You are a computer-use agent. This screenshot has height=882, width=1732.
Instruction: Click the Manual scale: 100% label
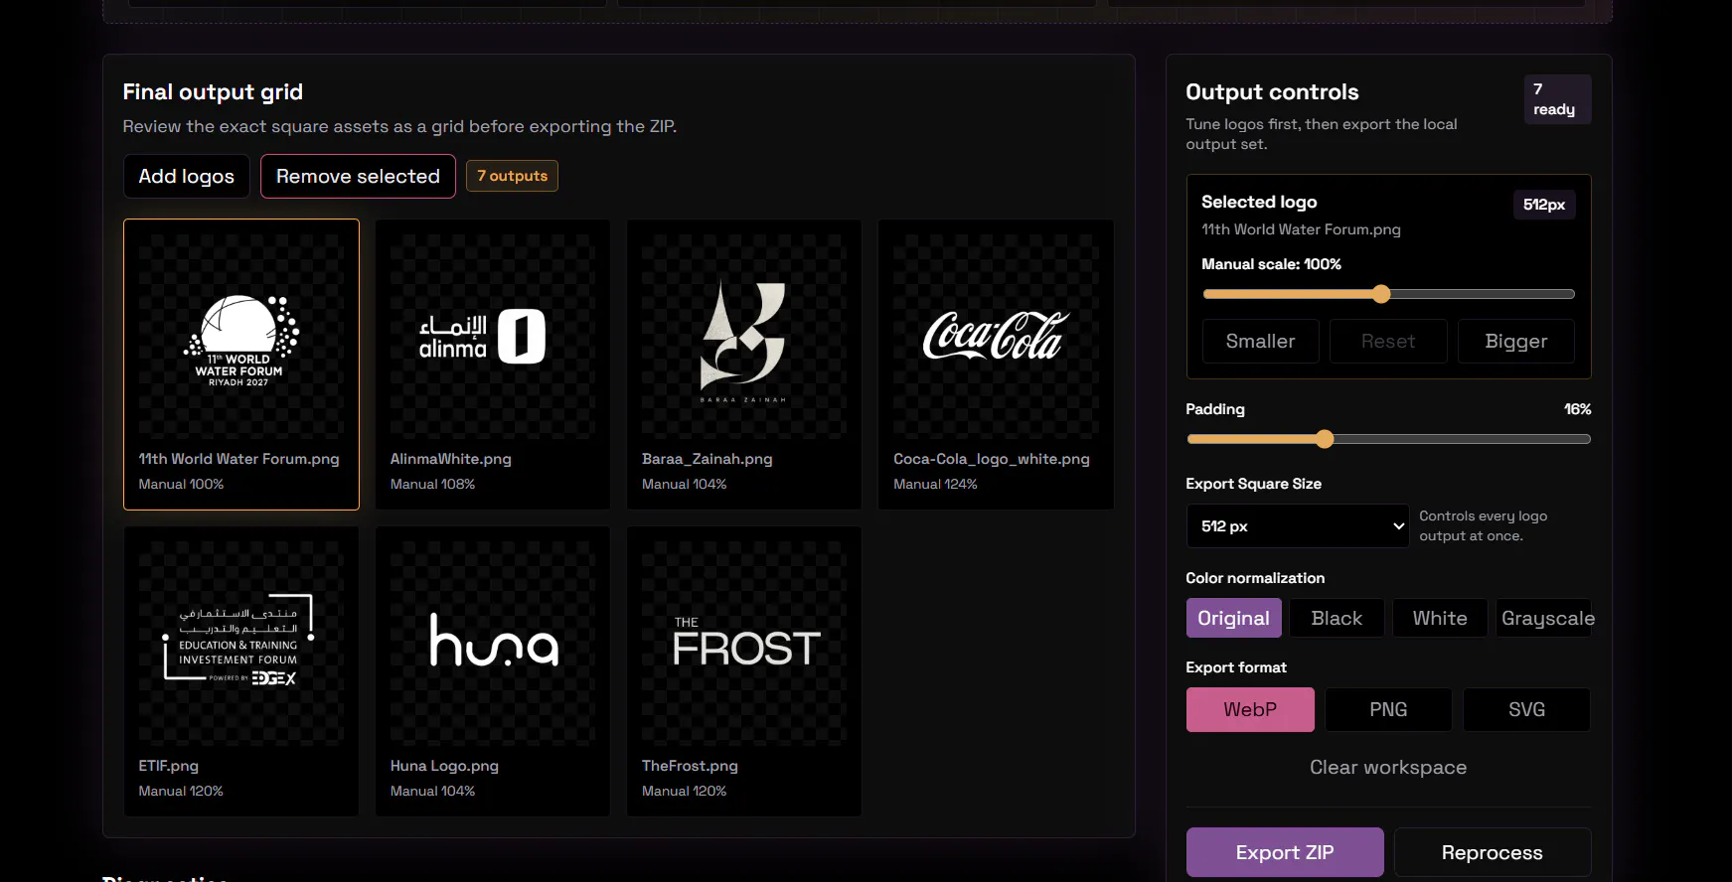pos(1271,264)
